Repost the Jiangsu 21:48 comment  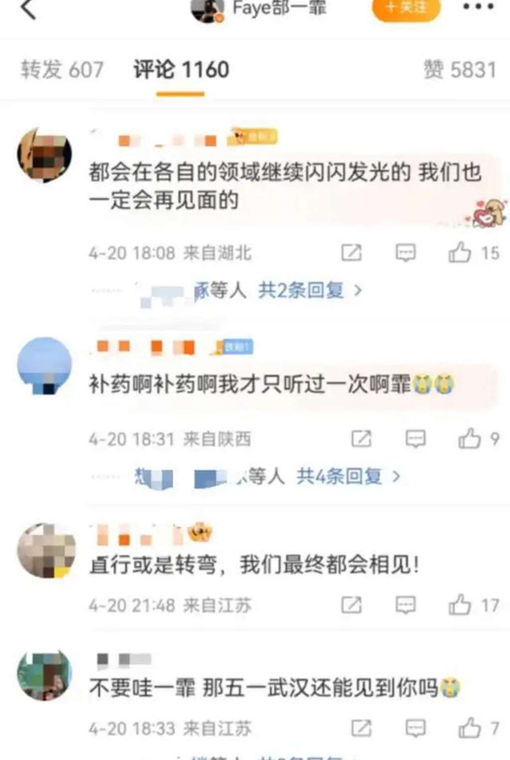(x=352, y=606)
